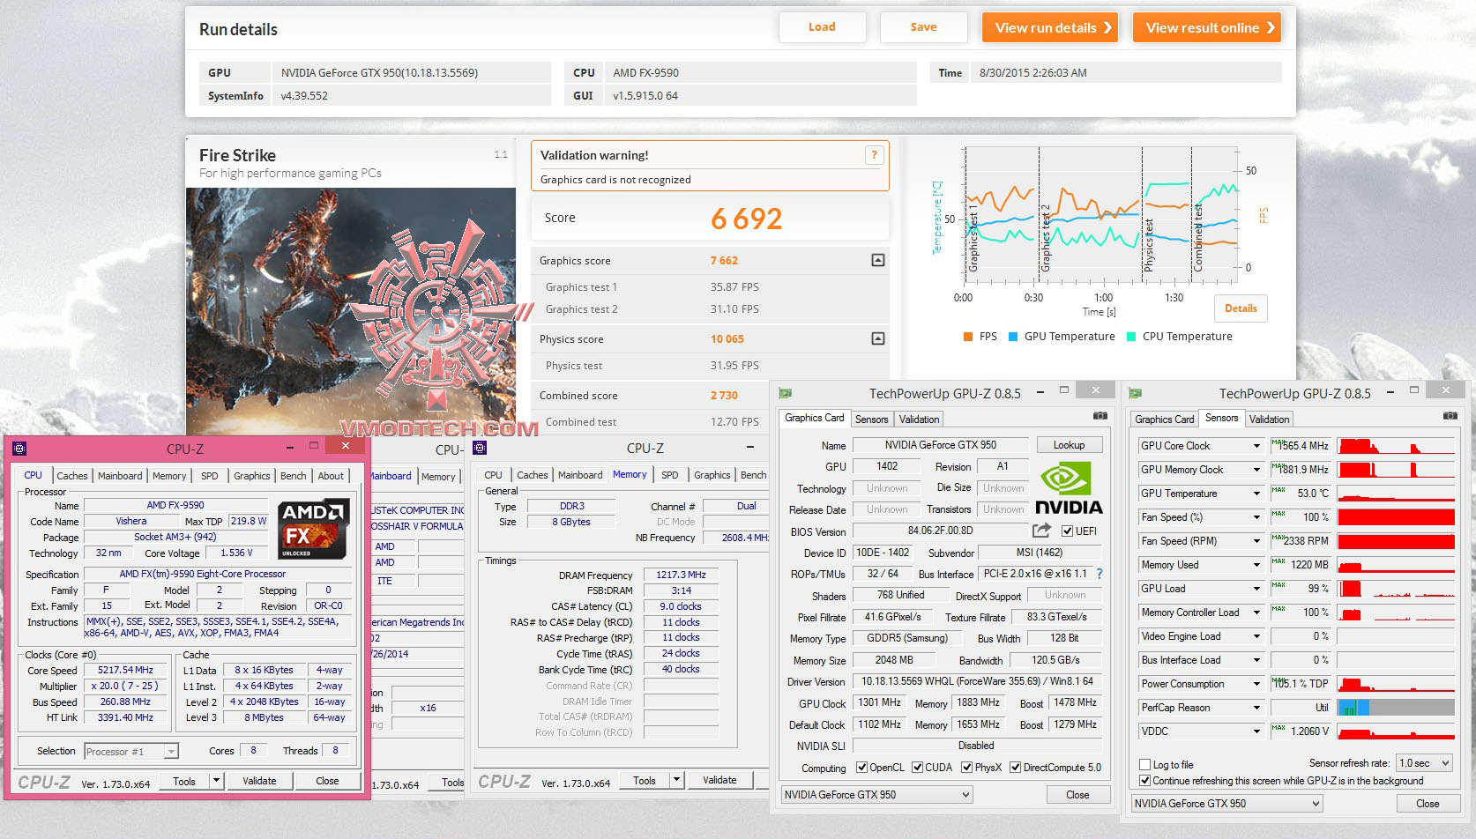Click the PerfCap Reason colored bar graph
This screenshot has width=1476, height=839.
1396,708
